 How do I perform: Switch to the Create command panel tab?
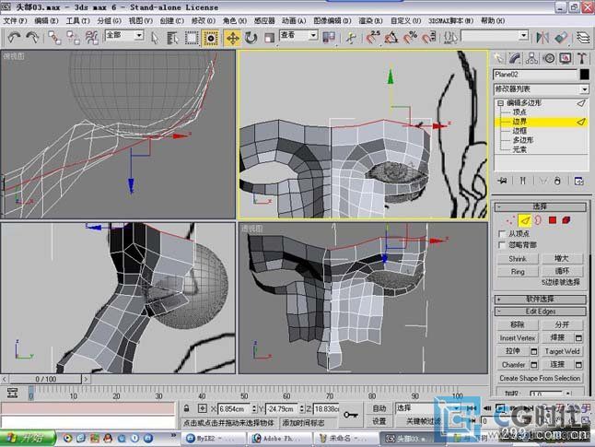(x=498, y=58)
